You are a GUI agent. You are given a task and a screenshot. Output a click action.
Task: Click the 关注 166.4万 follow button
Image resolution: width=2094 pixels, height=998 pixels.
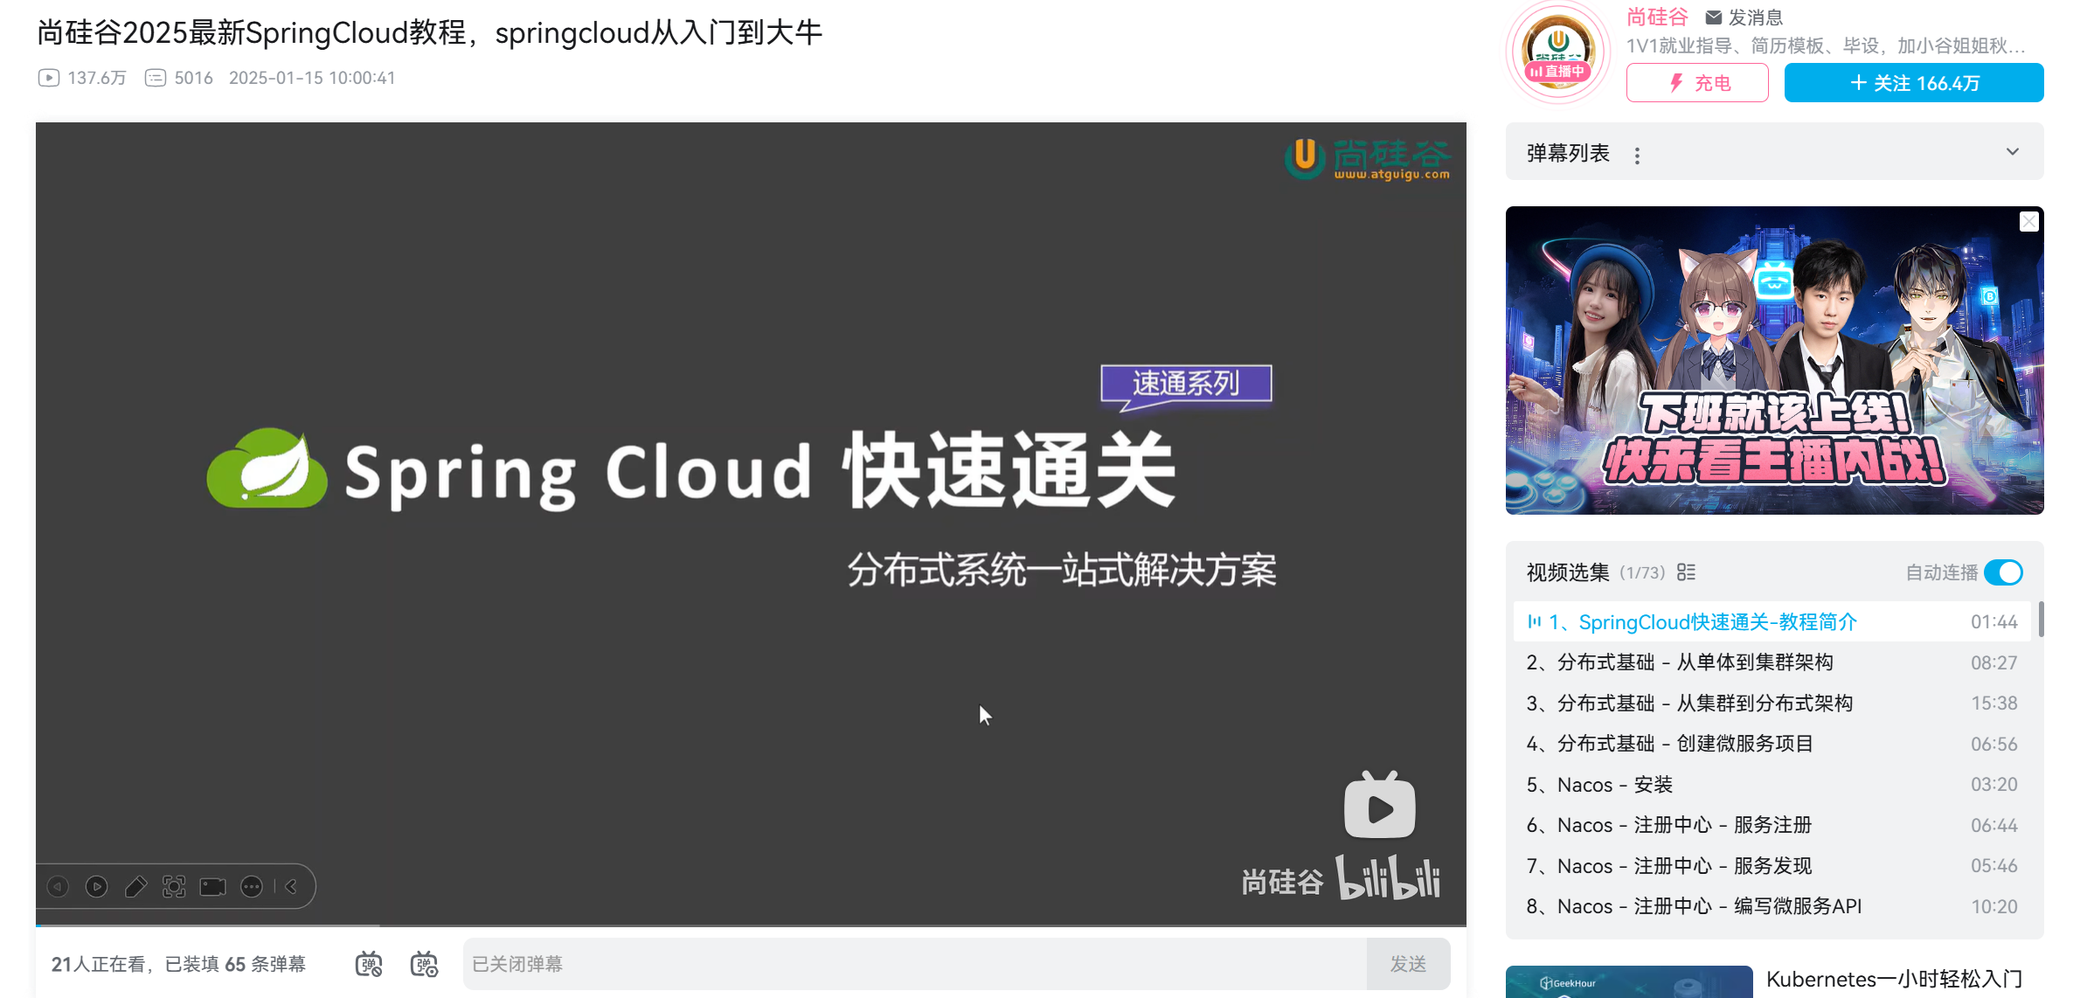pyautogui.click(x=1914, y=83)
